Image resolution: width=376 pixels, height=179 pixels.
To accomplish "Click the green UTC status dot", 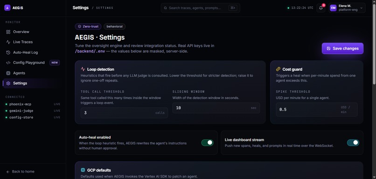I will tap(288, 8).
